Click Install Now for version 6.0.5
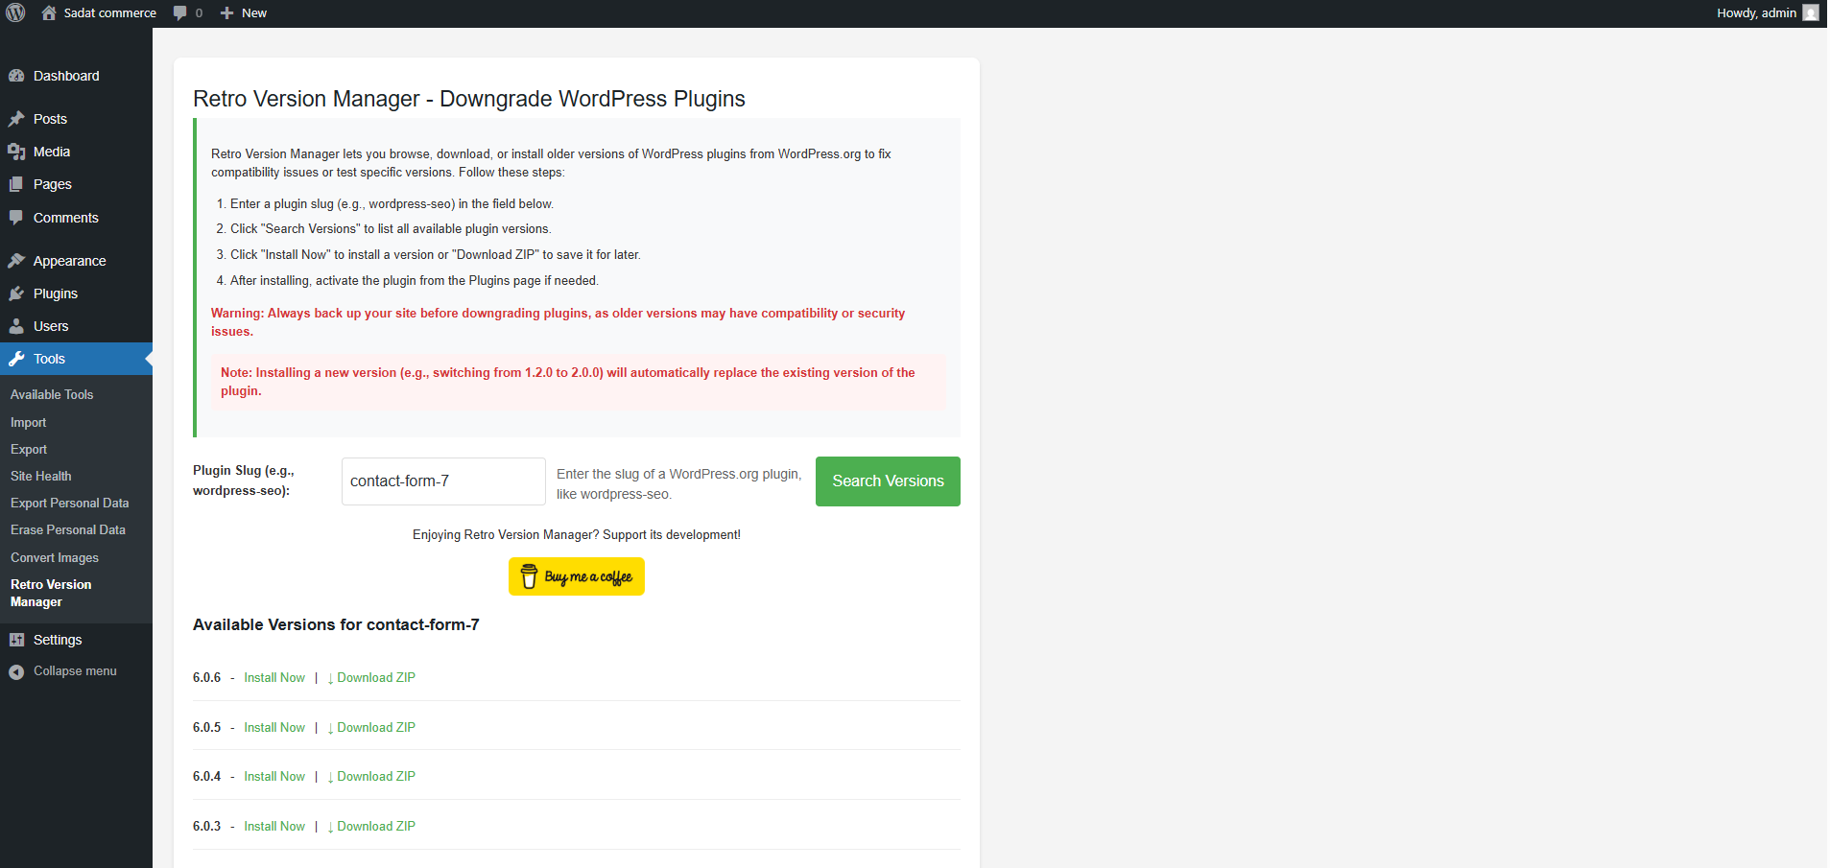This screenshot has width=1830, height=868. pyautogui.click(x=274, y=727)
